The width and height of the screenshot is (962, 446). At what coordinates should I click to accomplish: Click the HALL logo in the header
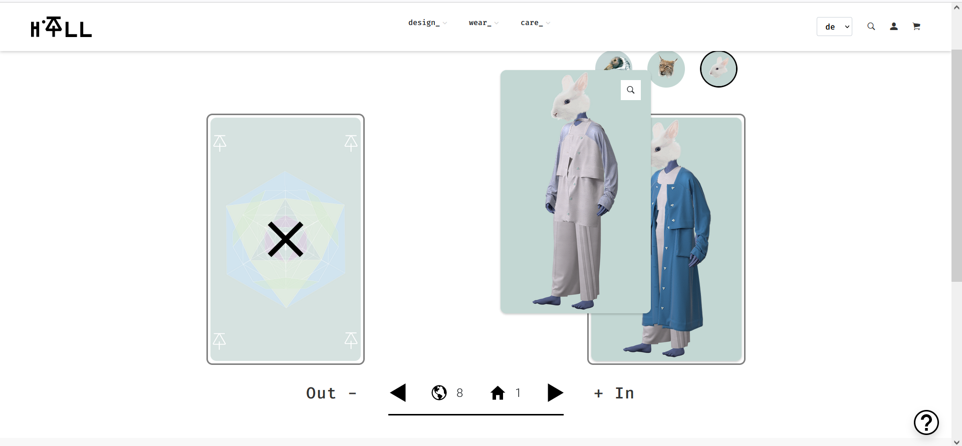(x=61, y=27)
